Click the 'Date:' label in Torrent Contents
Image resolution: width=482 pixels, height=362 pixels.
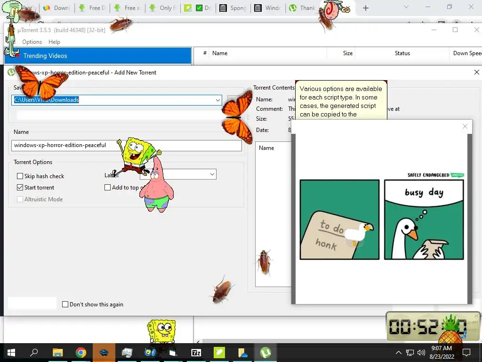tap(262, 130)
